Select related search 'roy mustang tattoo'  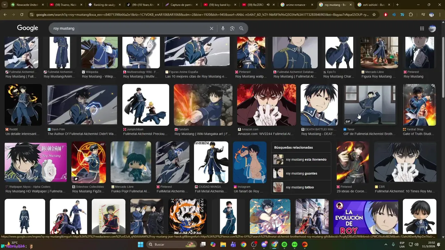tap(301, 187)
